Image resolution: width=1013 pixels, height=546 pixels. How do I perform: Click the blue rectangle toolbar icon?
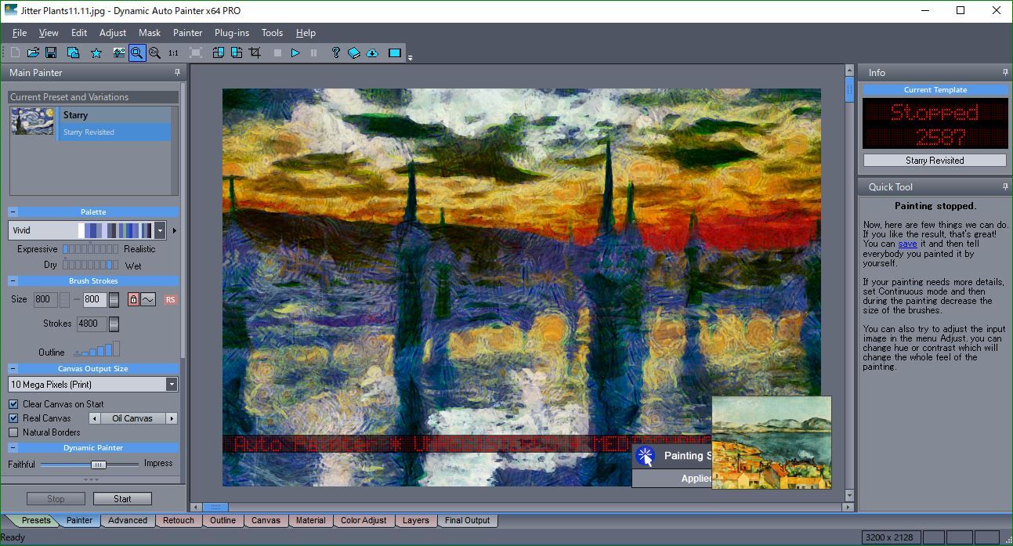click(x=395, y=52)
